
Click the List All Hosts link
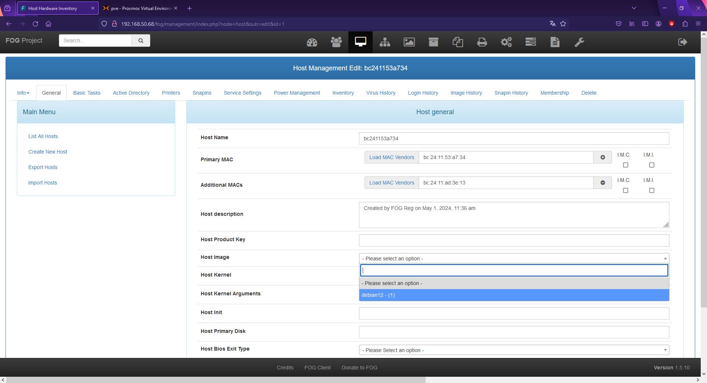(43, 136)
